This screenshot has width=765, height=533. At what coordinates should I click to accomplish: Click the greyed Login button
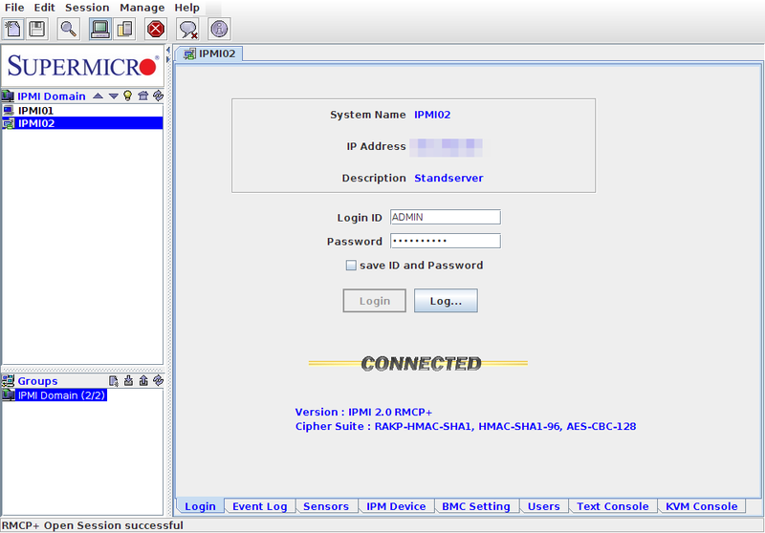coord(374,301)
